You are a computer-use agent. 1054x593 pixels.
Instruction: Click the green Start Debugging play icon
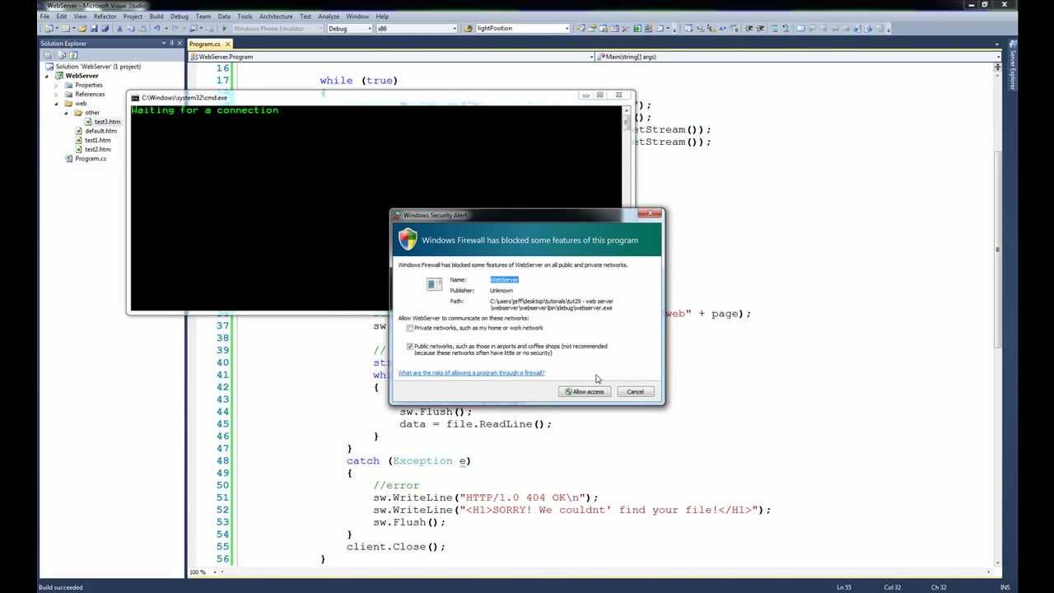point(225,28)
